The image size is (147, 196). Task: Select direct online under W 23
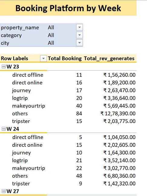[x=27, y=83]
